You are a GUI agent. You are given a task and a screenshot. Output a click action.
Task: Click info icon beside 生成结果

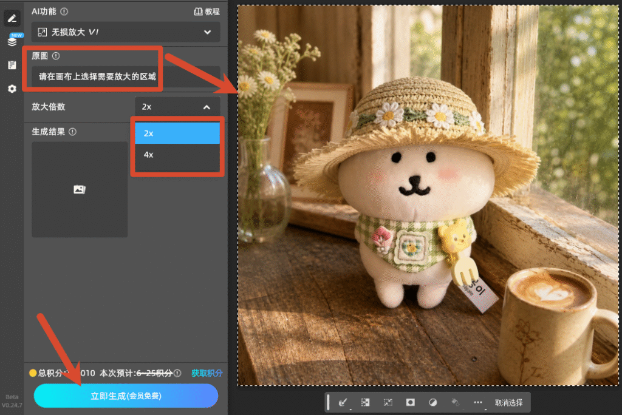[73, 132]
